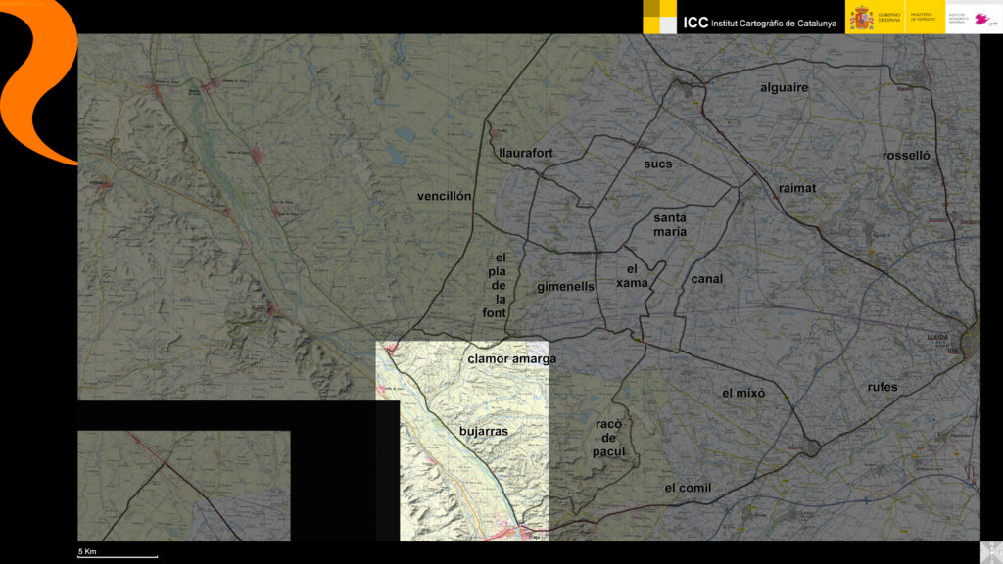Click the raimat region label

pyautogui.click(x=796, y=187)
